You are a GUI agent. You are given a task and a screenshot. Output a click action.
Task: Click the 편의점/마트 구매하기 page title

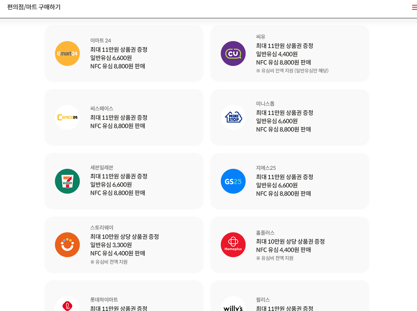tap(34, 7)
